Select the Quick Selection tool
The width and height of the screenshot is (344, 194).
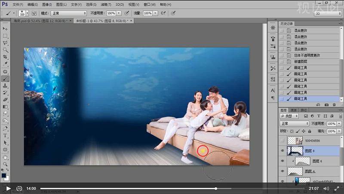coord(5,50)
